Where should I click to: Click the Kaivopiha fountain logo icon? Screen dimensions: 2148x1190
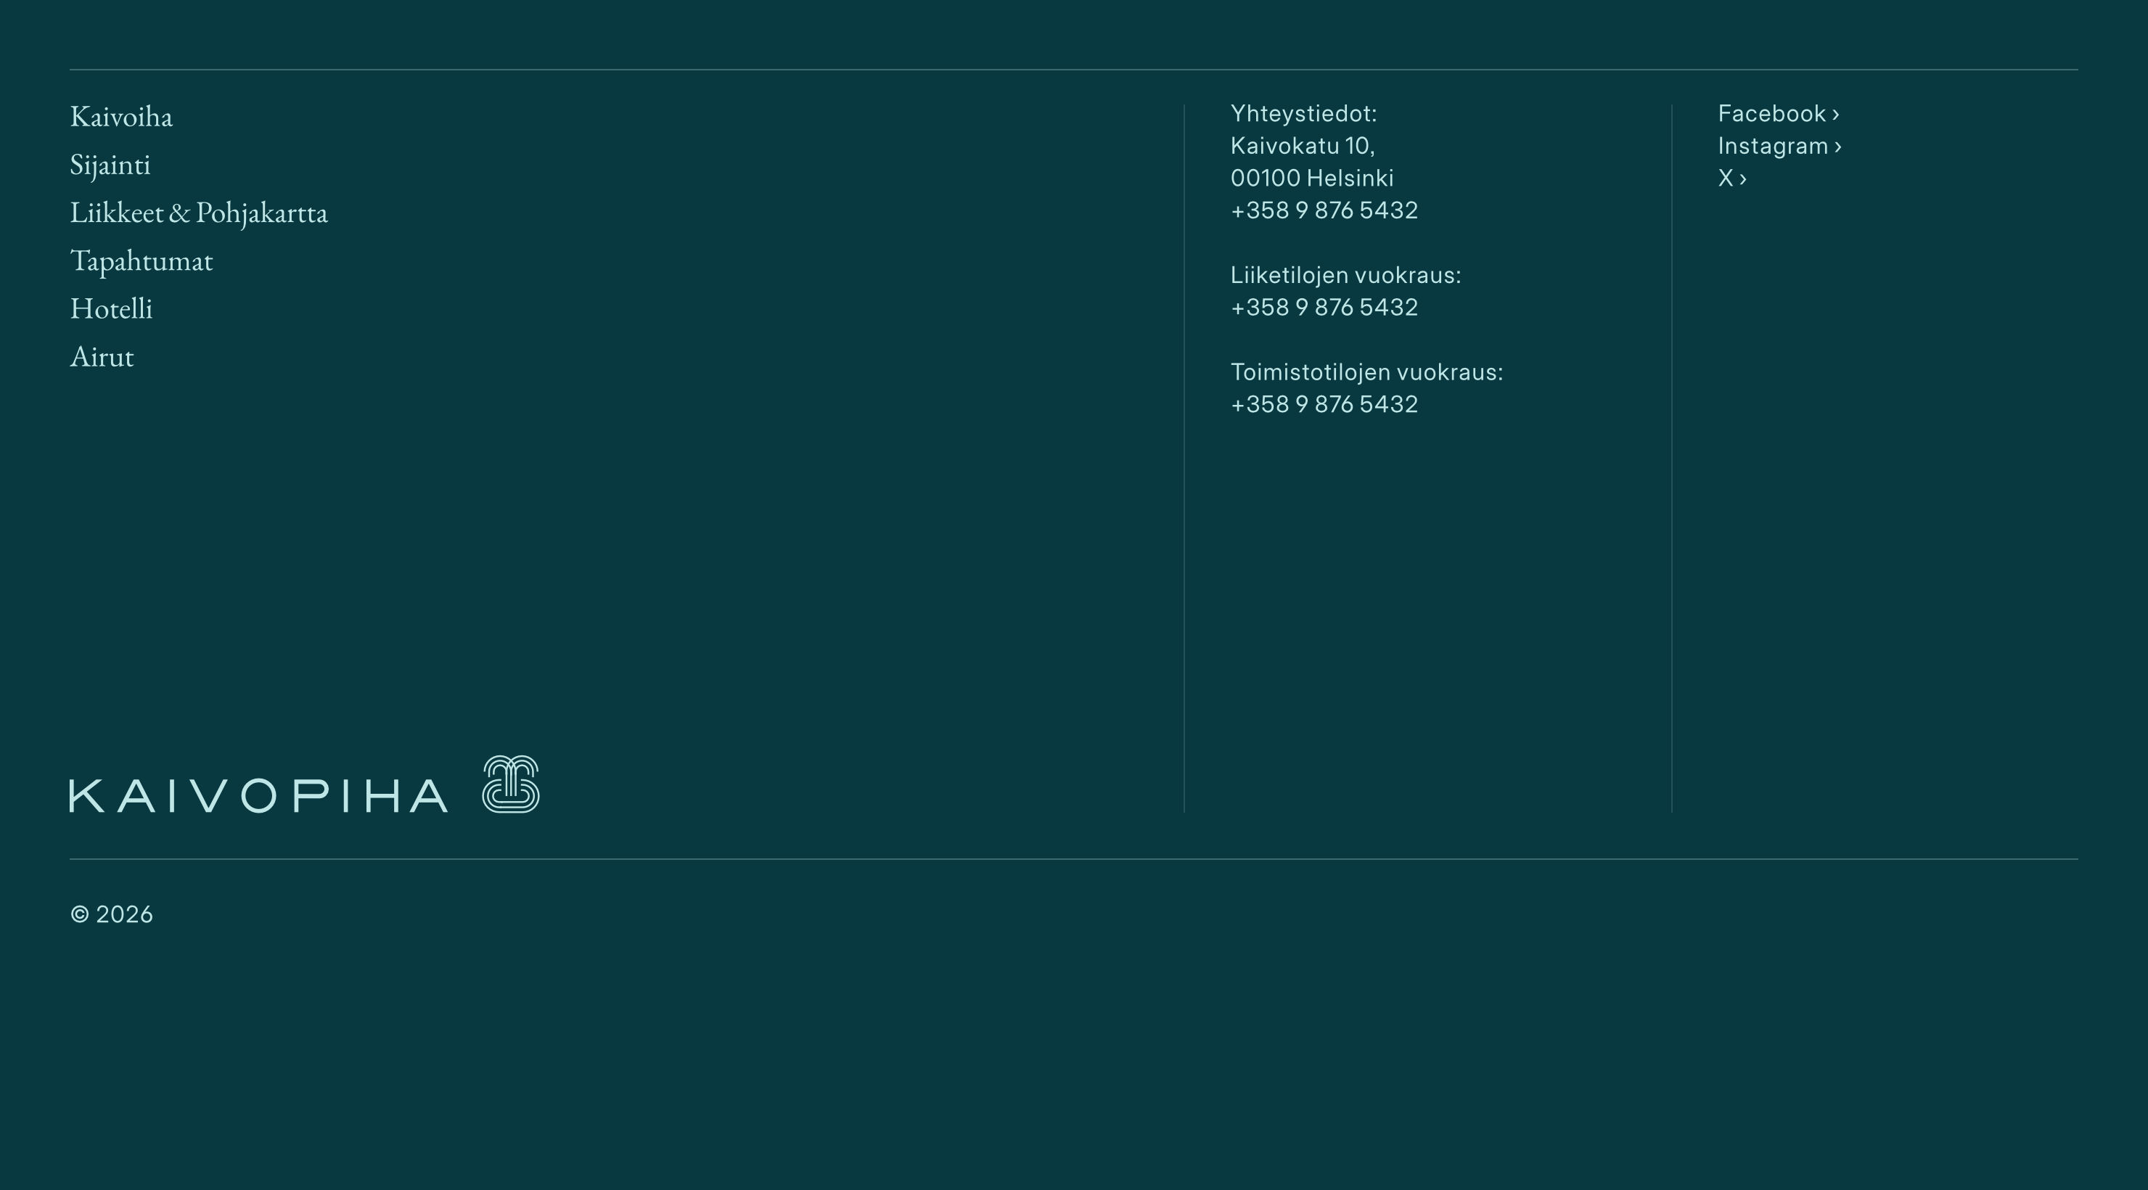[510, 784]
